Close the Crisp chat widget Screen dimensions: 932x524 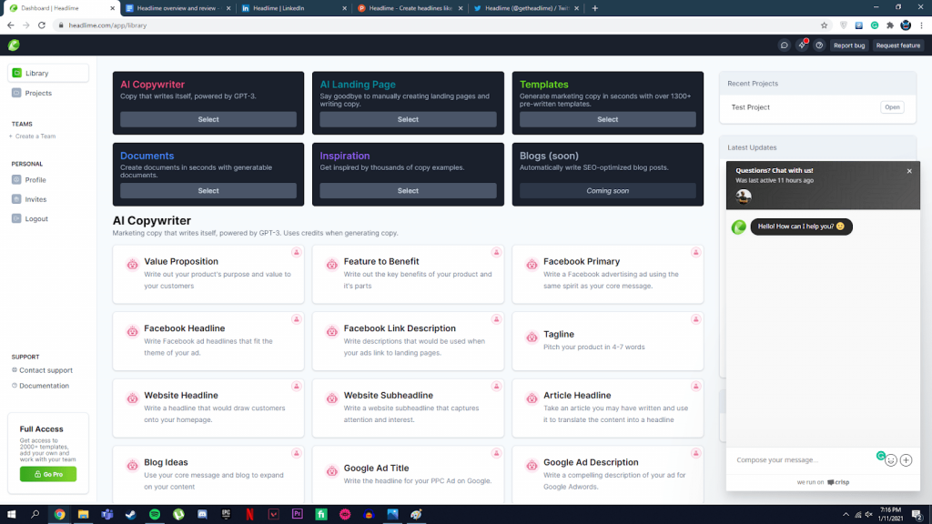click(909, 171)
